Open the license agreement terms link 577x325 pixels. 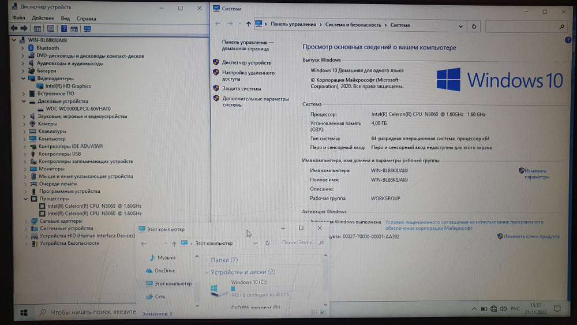(x=464, y=225)
